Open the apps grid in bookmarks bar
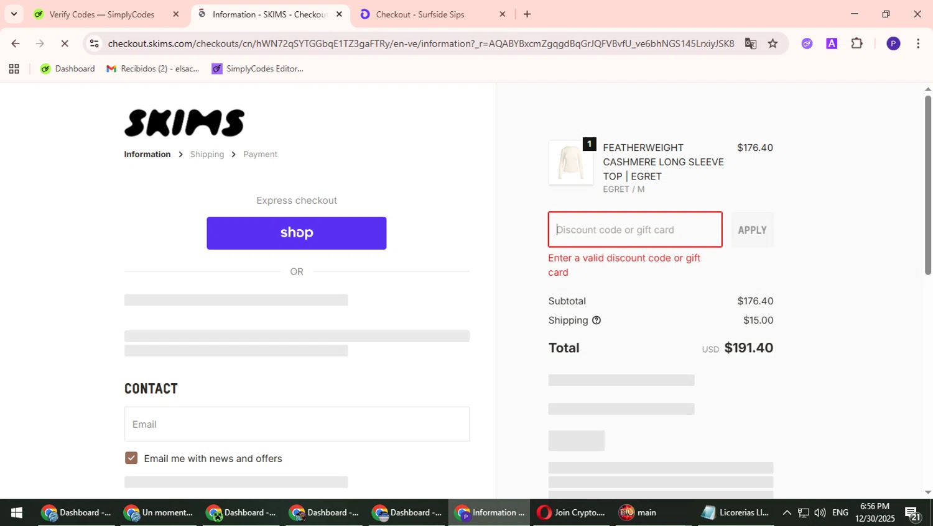This screenshot has height=526, width=933. pyautogui.click(x=14, y=69)
